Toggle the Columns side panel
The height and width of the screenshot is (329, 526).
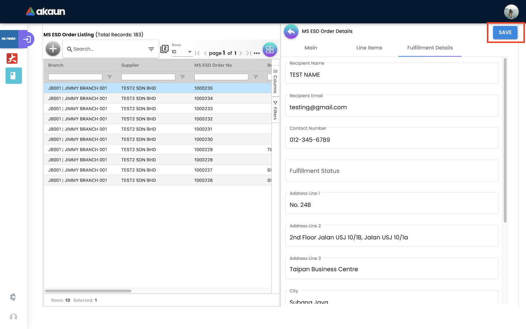tap(275, 81)
